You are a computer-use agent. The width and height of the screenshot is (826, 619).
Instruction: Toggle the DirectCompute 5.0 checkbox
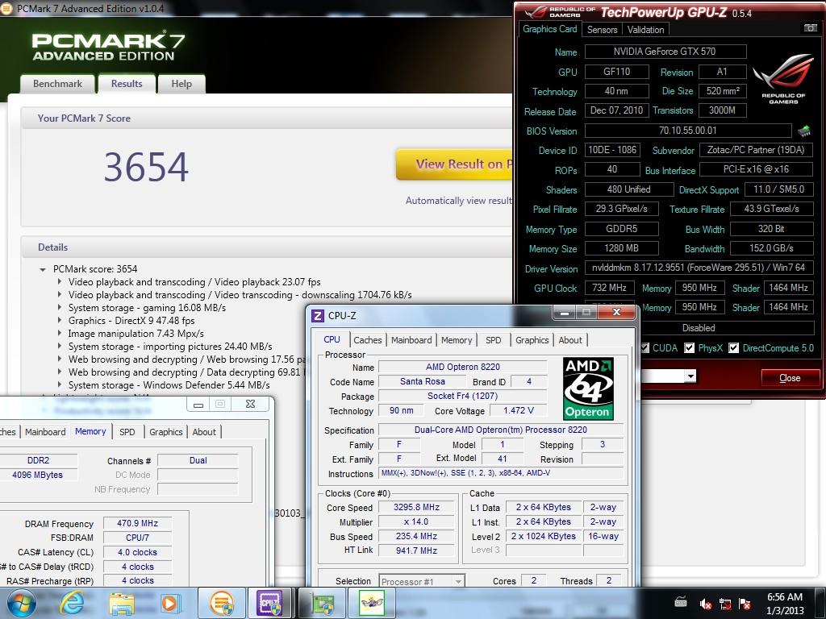pyautogui.click(x=733, y=348)
